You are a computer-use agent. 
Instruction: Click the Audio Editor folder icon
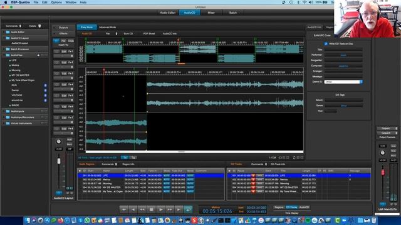[x=8, y=32]
